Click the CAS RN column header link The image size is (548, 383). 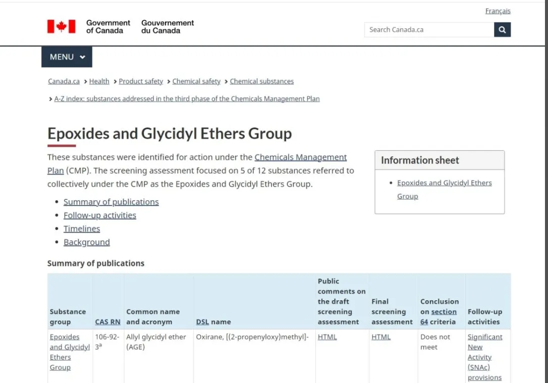[x=107, y=322]
